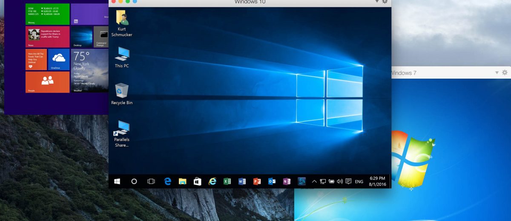
Task: Open the Command Prompt tile
Action: [101, 37]
